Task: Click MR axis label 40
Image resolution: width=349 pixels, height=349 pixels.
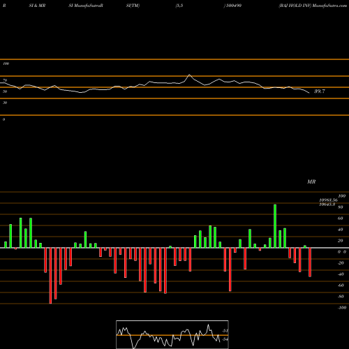Action: (340, 230)
